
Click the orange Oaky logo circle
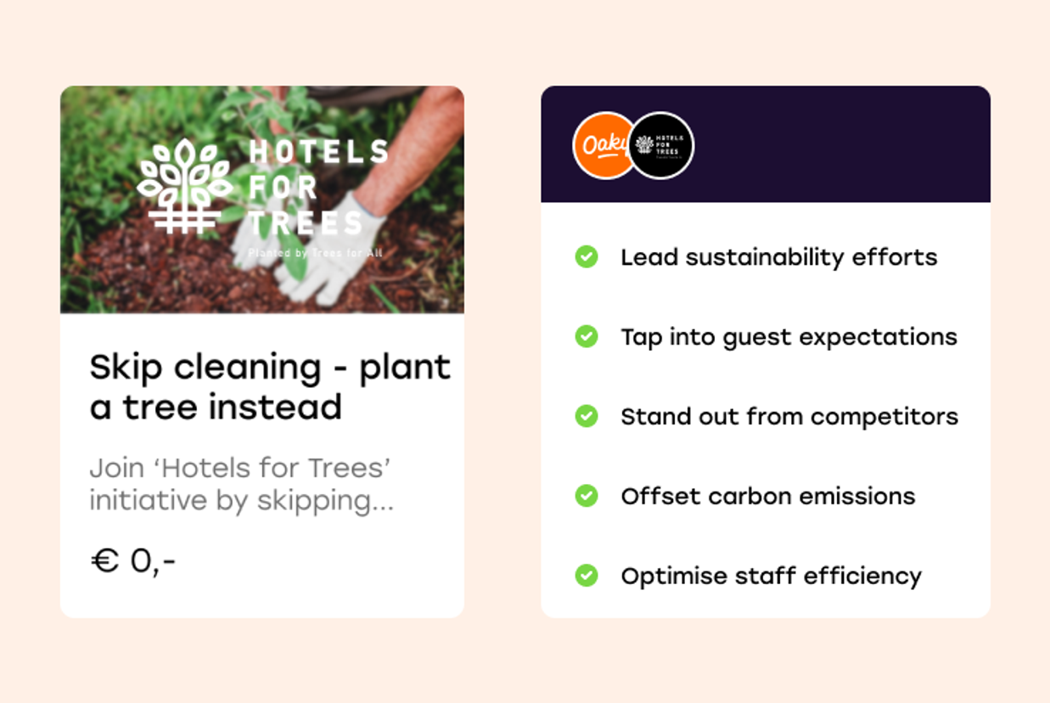click(602, 145)
